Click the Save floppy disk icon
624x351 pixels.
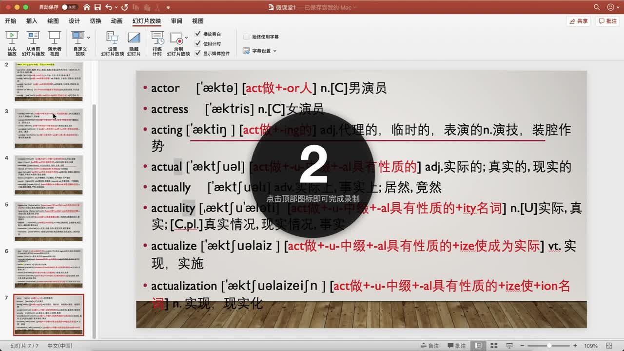coord(97,7)
